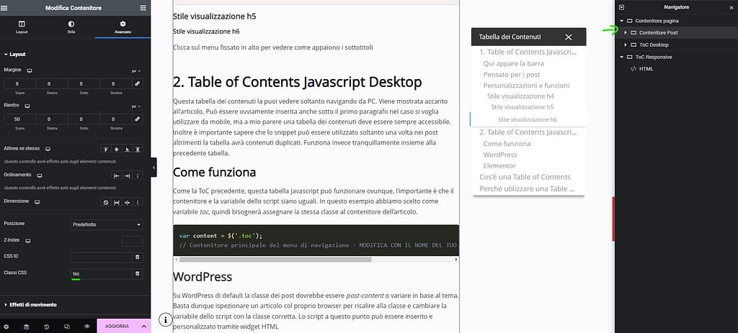Expand Effetti di movimento section

coord(32,305)
